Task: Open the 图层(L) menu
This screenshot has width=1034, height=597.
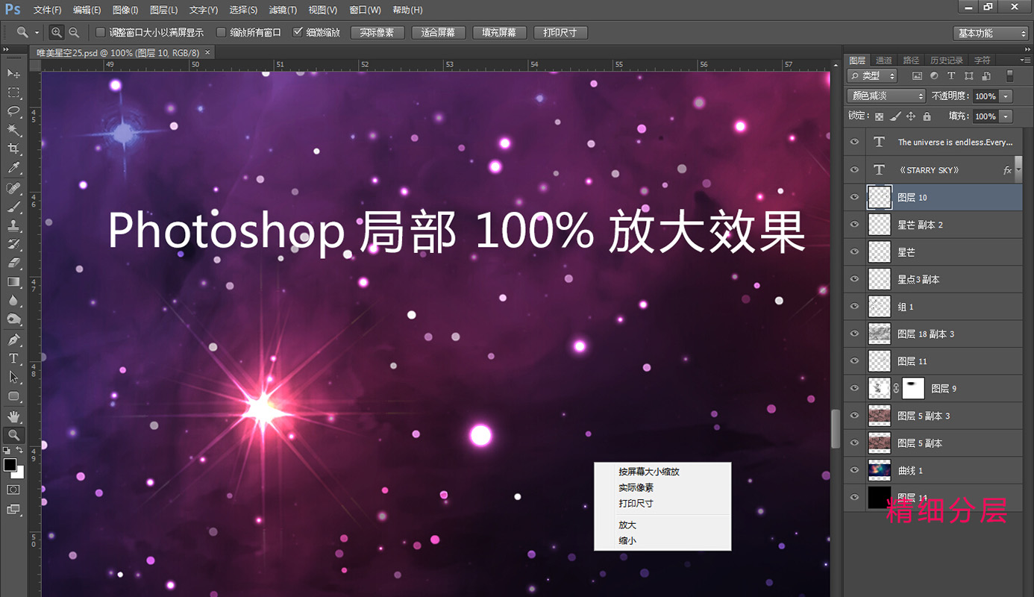Action: (163, 10)
